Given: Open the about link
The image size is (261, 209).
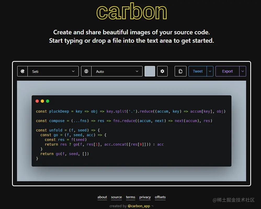Looking at the screenshot, I should pyautogui.click(x=102, y=197).
